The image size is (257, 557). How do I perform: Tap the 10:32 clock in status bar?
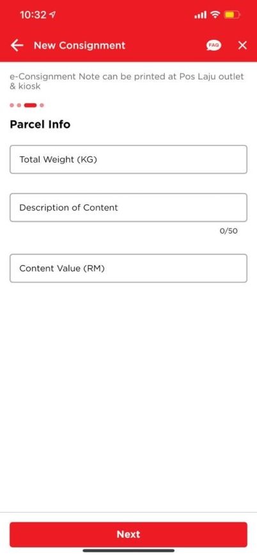click(33, 15)
